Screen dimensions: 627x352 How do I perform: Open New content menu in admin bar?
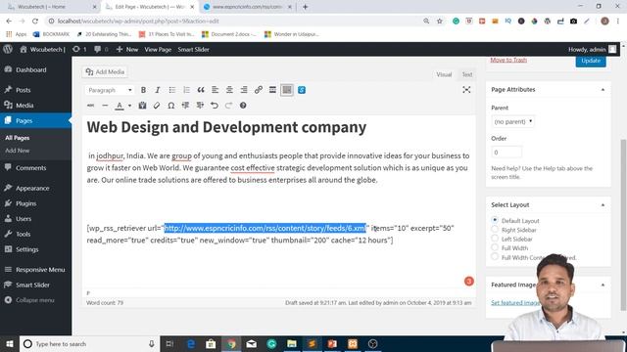pos(127,50)
